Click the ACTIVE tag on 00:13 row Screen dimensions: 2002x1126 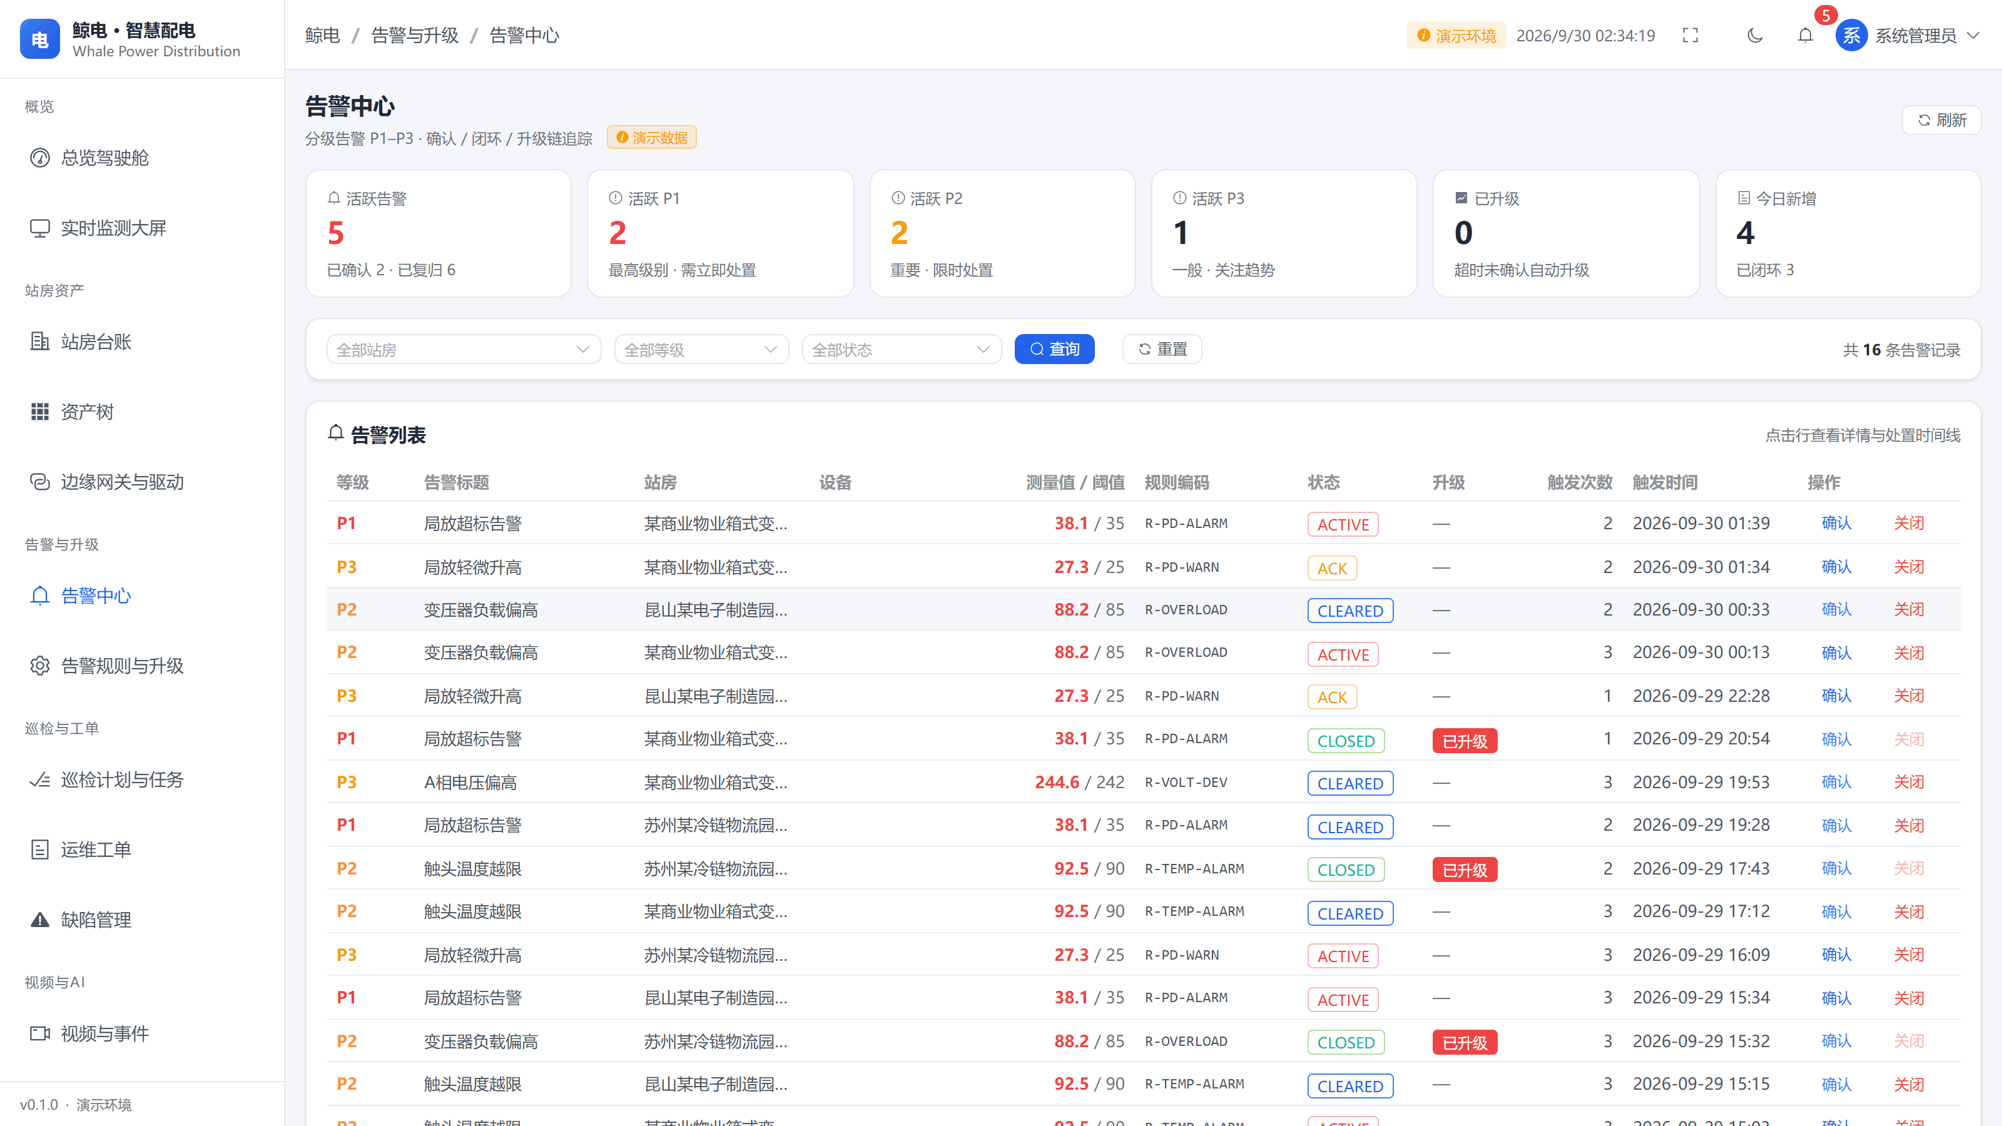(x=1343, y=654)
